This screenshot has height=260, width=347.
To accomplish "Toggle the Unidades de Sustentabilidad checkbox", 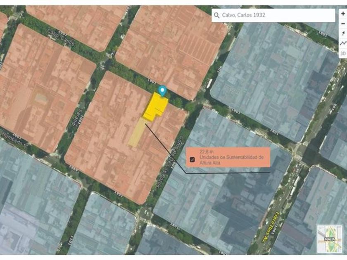I will pos(192,160).
